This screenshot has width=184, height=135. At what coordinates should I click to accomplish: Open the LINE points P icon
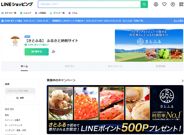(x=173, y=4)
